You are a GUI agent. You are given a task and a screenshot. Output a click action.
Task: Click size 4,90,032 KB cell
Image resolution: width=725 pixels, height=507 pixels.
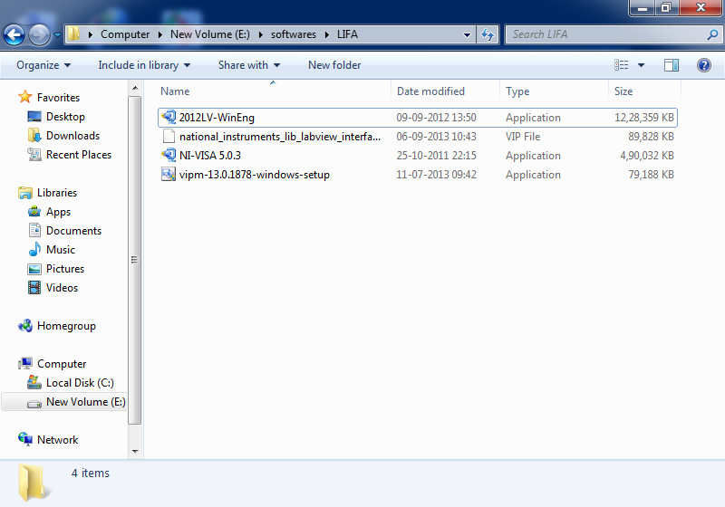coord(647,156)
